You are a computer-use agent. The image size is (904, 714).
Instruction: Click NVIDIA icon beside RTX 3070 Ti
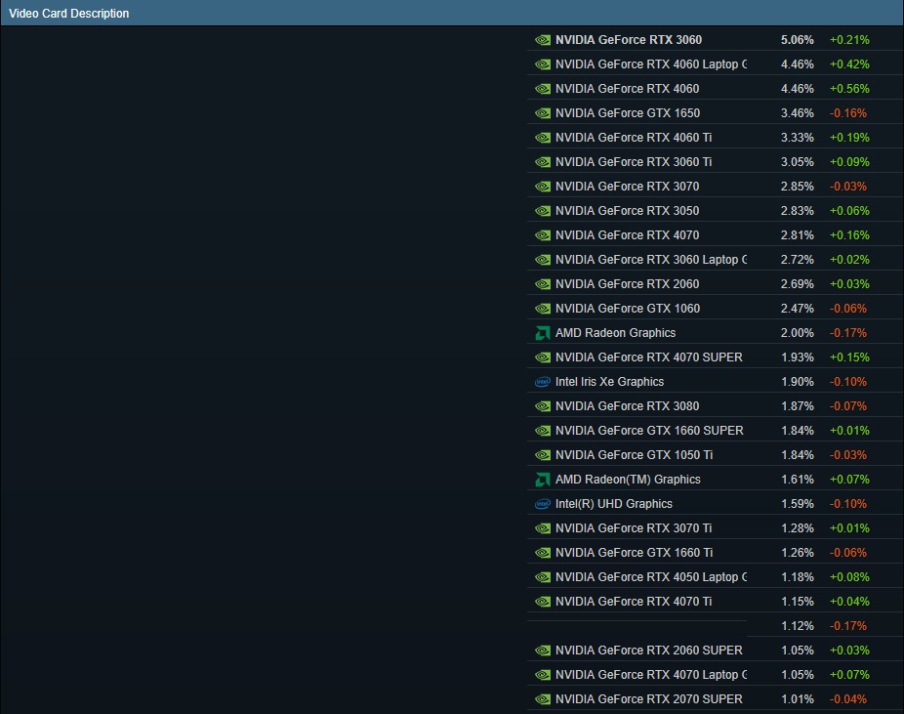tap(543, 528)
